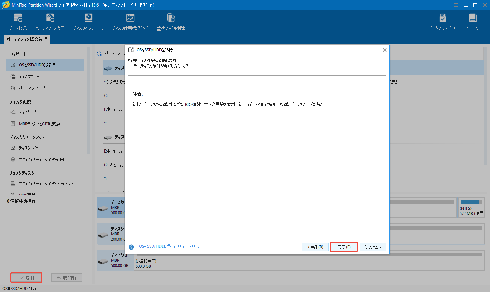Click the 完了(F) button to finish
490x292 pixels.
(x=344, y=246)
